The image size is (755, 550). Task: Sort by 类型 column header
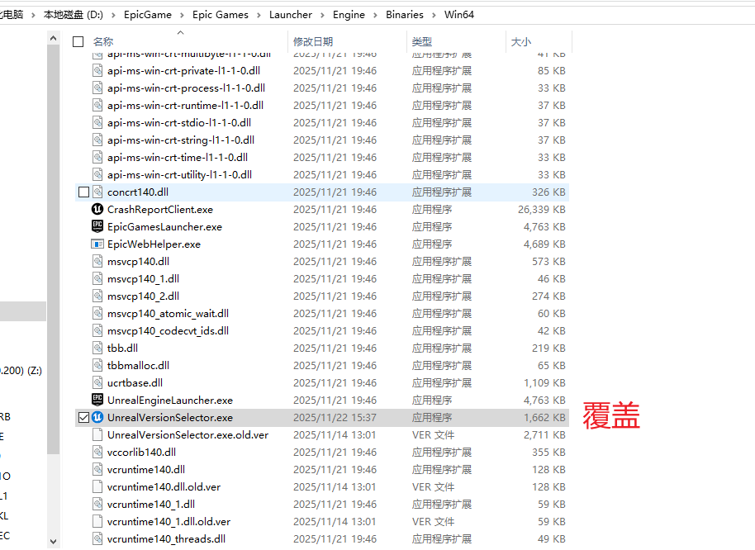click(x=422, y=42)
